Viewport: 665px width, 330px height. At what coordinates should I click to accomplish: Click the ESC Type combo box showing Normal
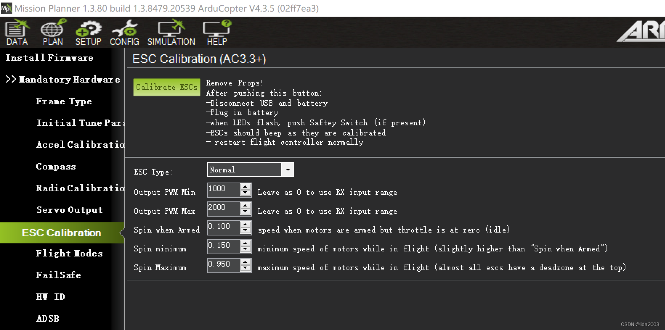coord(251,170)
